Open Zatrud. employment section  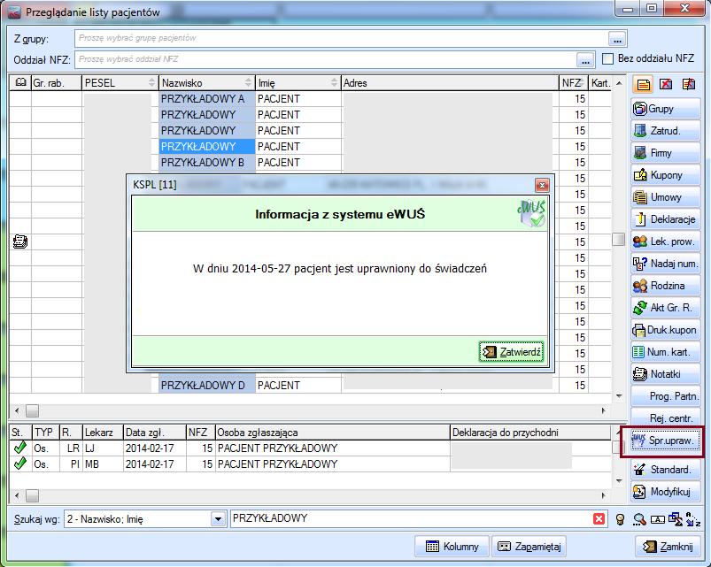(665, 131)
